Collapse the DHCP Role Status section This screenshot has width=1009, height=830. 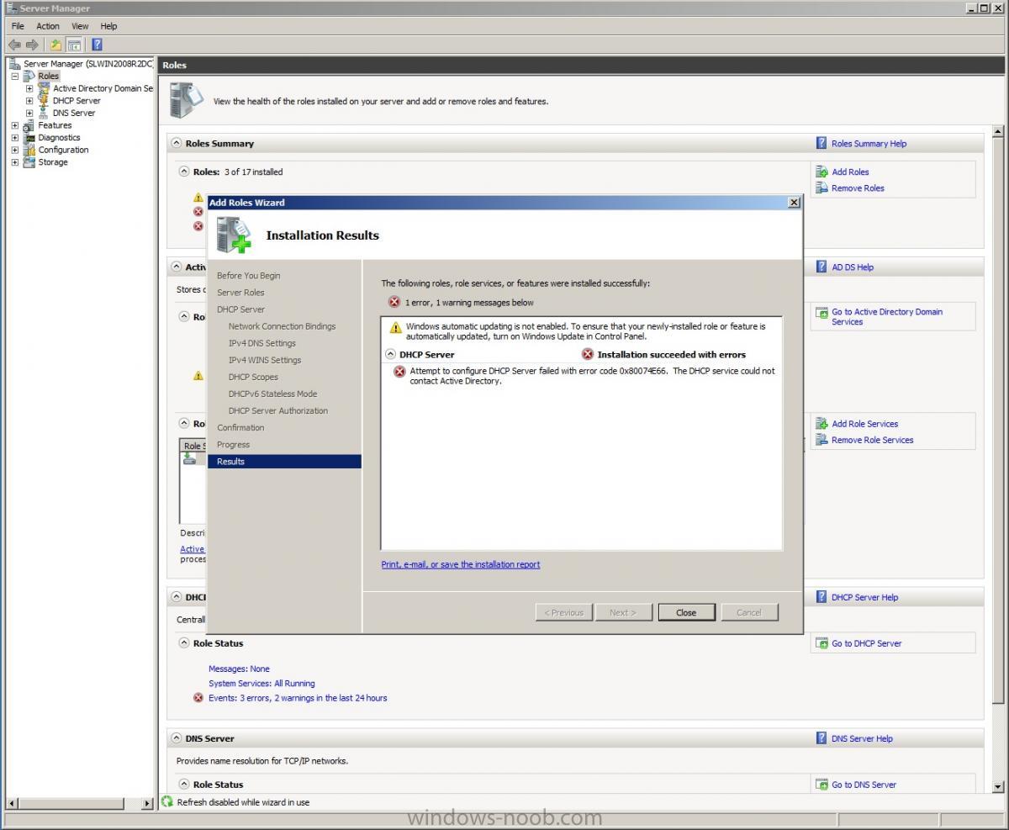184,643
